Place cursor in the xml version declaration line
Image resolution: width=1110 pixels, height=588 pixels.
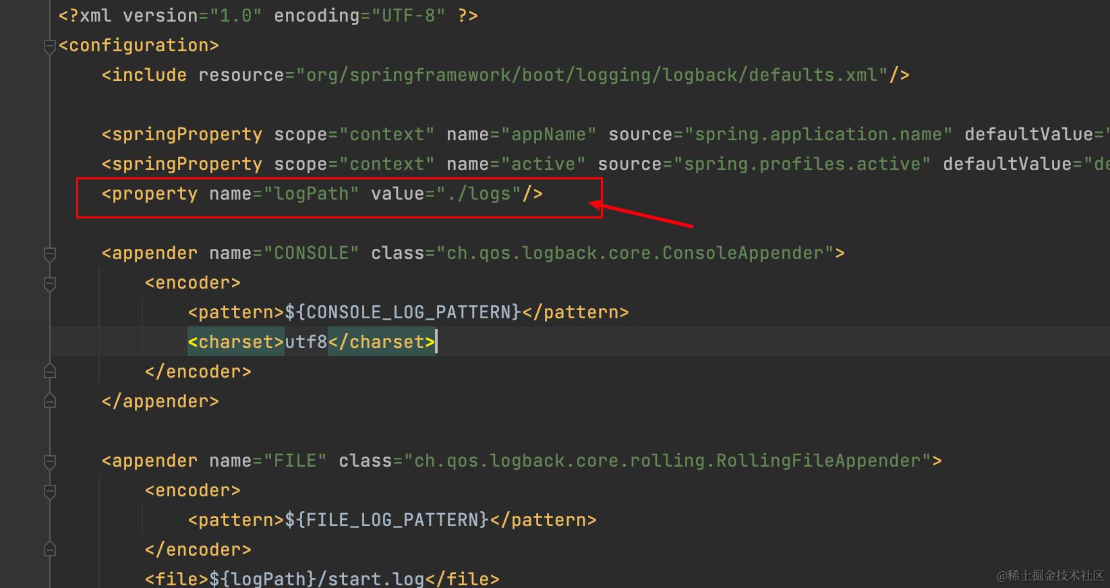click(x=268, y=16)
